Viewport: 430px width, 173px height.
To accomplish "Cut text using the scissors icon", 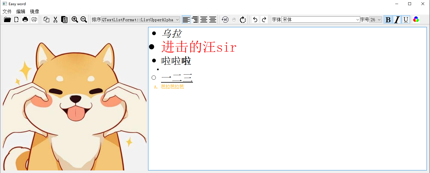I will point(55,20).
